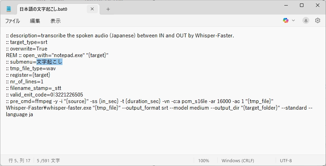Click the '--model medium' option text
Viewport: 326px width, 166px height.
point(189,108)
